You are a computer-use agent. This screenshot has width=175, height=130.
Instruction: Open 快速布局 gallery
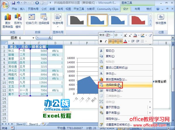point(58,21)
